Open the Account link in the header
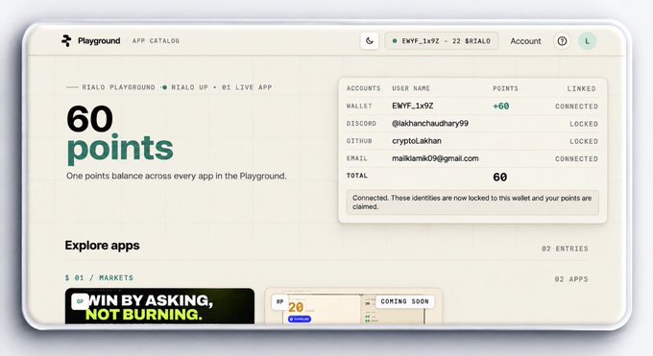This screenshot has height=356, width=653. [525, 41]
